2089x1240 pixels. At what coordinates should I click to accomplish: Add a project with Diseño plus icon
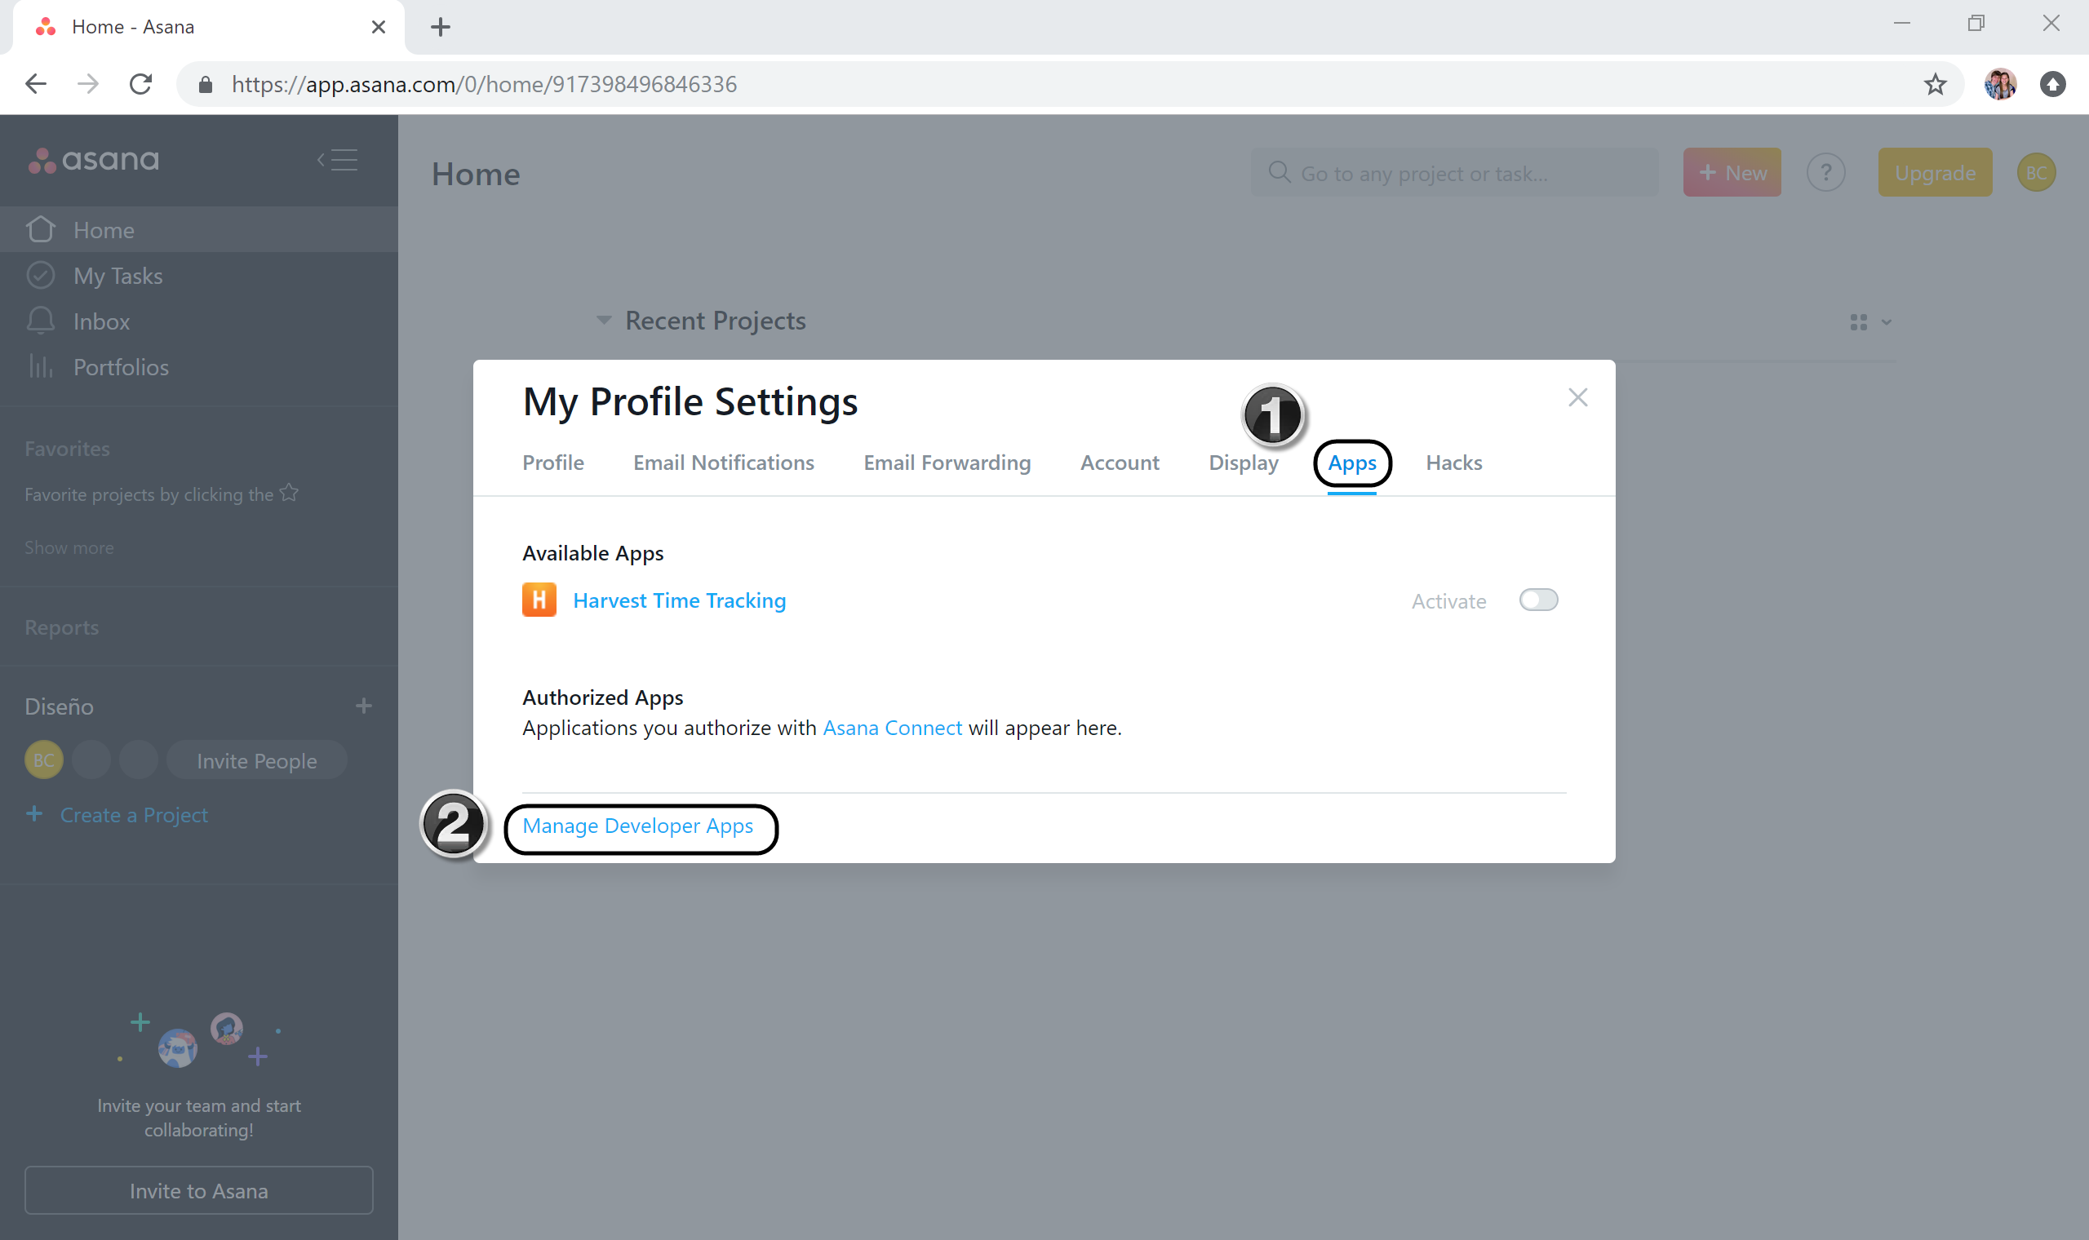363,706
